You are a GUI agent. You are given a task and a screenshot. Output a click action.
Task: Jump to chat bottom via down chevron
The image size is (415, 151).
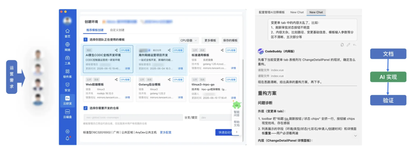tap(355, 136)
